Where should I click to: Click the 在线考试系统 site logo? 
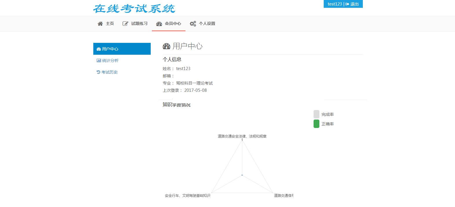pyautogui.click(x=134, y=8)
